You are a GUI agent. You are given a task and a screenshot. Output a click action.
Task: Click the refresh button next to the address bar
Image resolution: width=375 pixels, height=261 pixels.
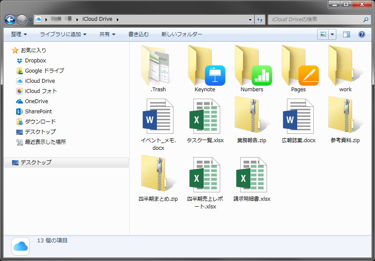pyautogui.click(x=260, y=20)
